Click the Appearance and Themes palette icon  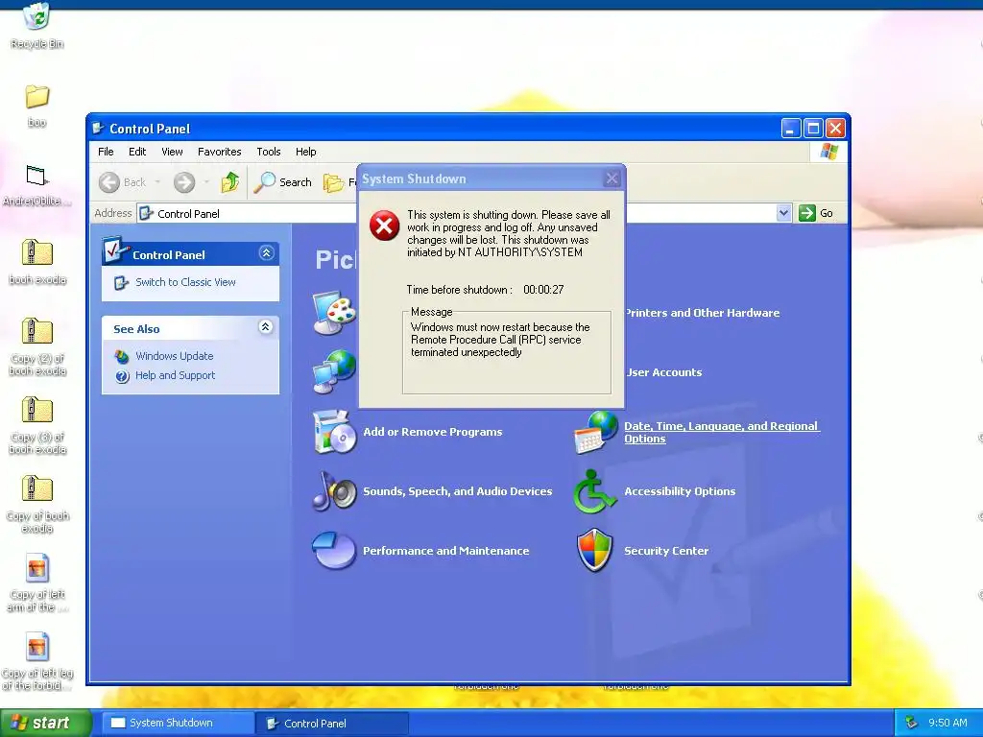[x=335, y=313]
